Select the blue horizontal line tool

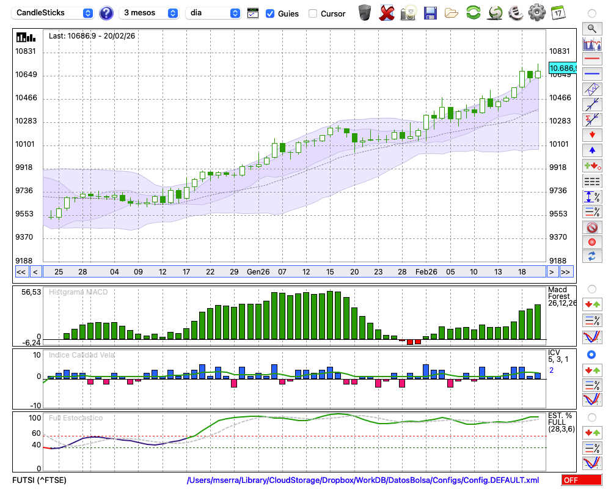592,74
